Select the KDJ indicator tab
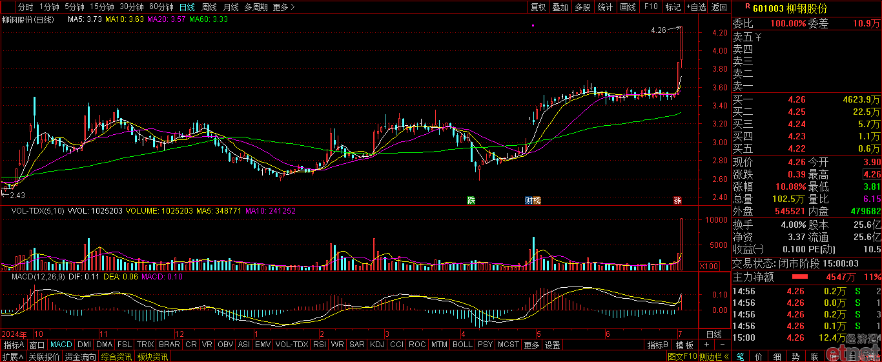This screenshot has width=882, height=362. (x=376, y=345)
